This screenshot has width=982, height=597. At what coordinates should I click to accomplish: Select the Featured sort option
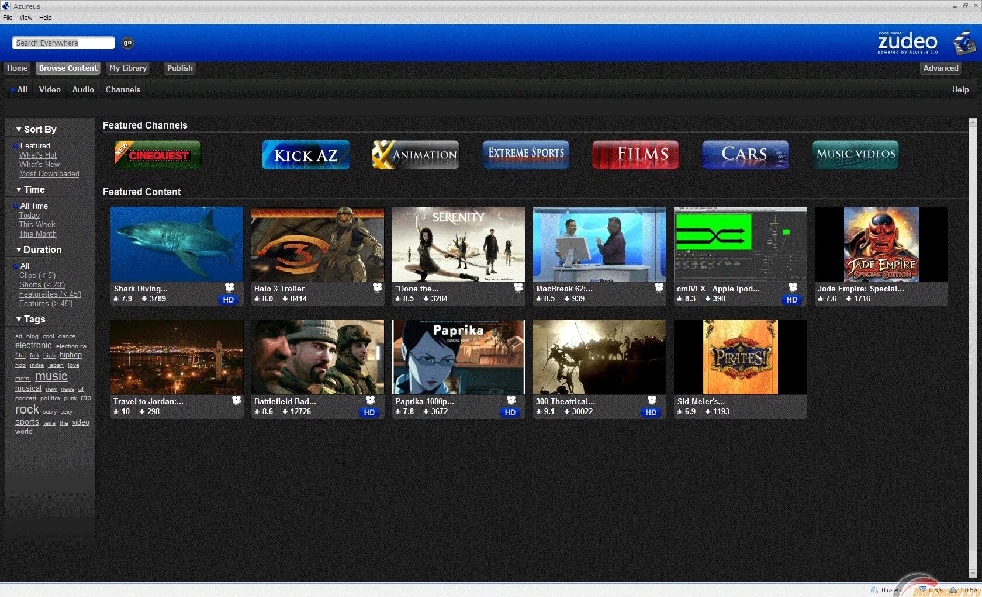35,145
